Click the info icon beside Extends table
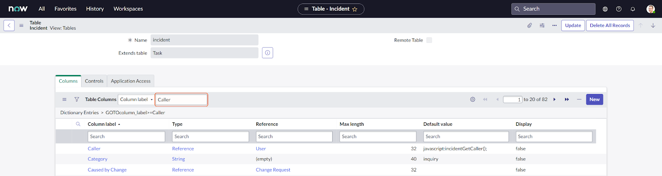This screenshot has width=662, height=176. click(267, 53)
